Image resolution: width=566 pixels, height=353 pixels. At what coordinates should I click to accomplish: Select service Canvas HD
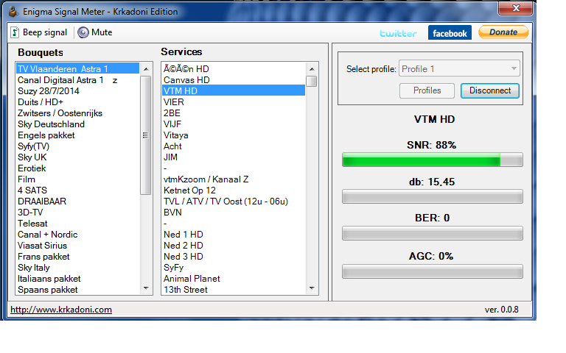(x=234, y=80)
